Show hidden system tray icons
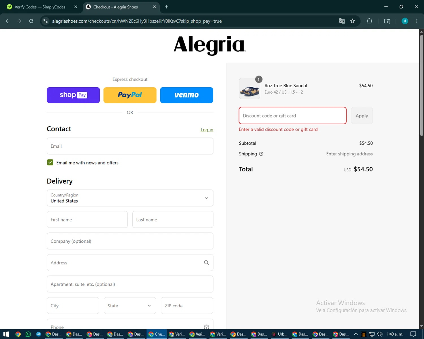This screenshot has height=339, width=424. [356, 334]
